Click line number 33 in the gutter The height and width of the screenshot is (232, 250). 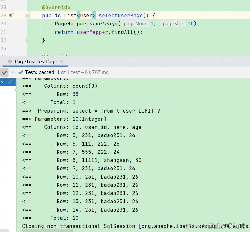point(3,48)
